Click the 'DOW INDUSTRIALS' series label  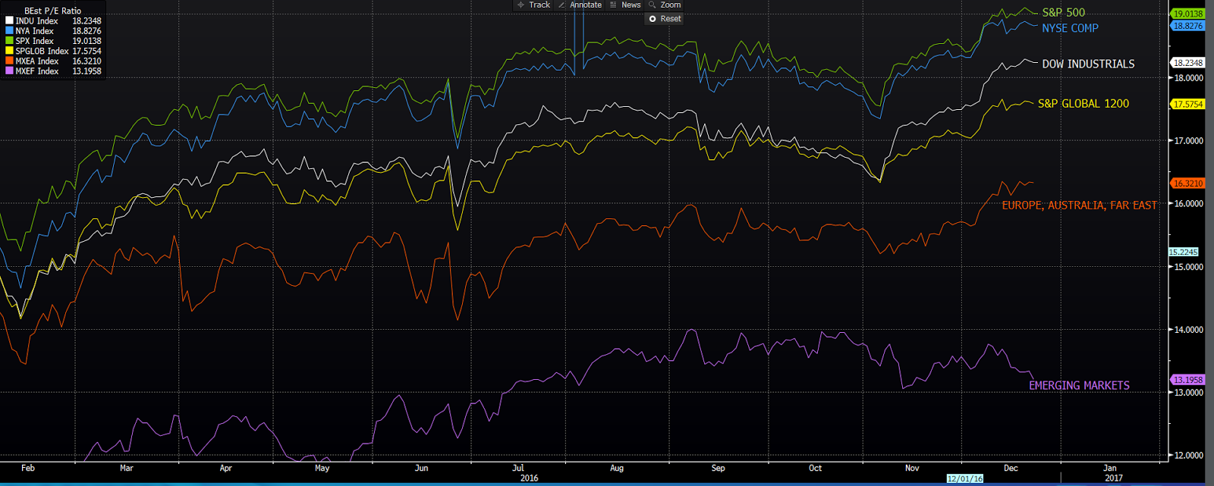point(1088,64)
